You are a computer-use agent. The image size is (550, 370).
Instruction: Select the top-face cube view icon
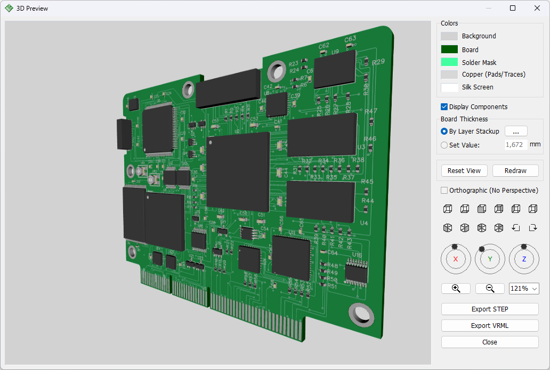pos(448,209)
